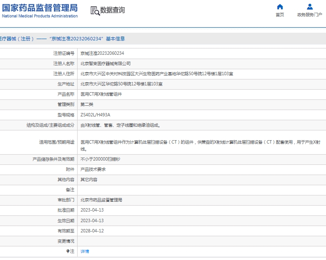Click the 数据查询 magnifier document icon

(95, 11)
